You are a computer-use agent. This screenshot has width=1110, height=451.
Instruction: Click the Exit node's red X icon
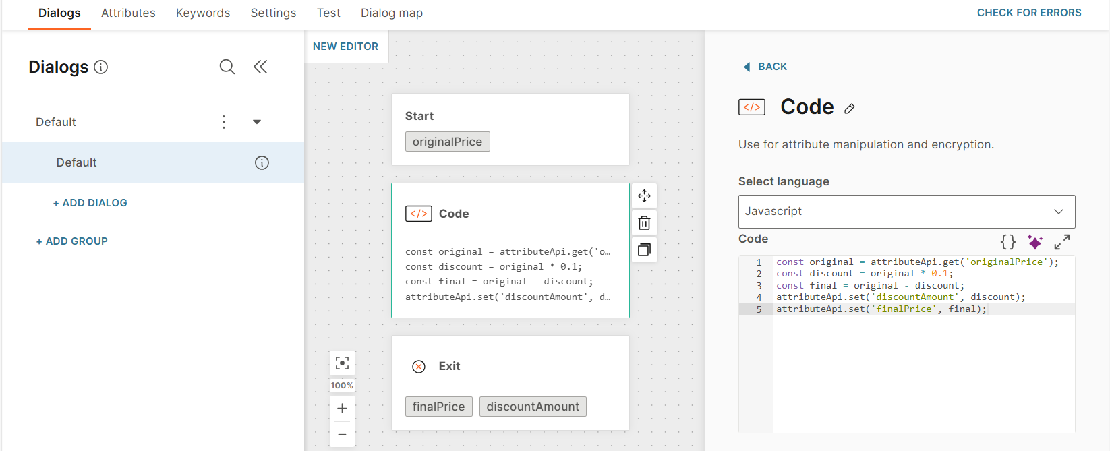pos(419,366)
